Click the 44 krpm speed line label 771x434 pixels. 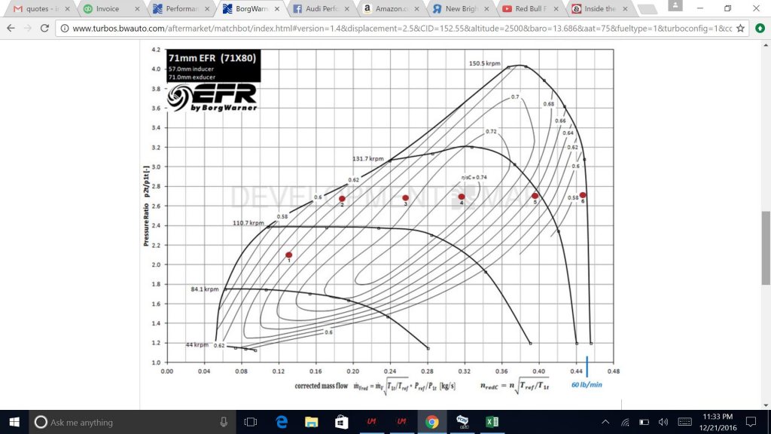(x=197, y=344)
